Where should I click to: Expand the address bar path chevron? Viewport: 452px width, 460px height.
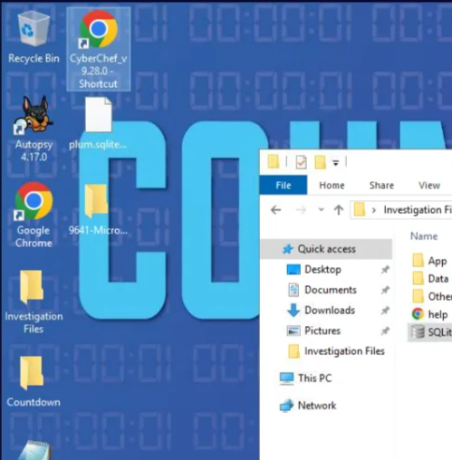[374, 210]
